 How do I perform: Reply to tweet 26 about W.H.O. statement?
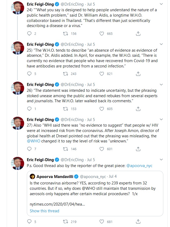click(29, 109)
